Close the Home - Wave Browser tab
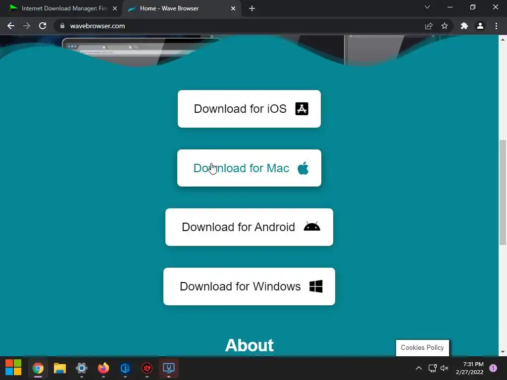Viewport: 507px width, 380px height. 233,8
